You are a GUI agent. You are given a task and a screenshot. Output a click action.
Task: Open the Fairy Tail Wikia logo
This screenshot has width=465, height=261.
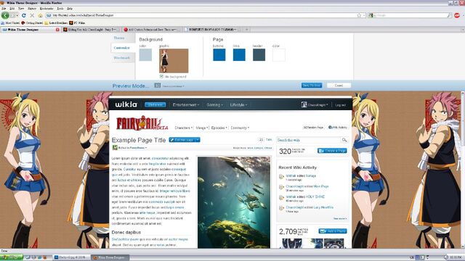point(142,123)
